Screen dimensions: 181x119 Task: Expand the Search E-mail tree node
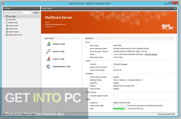point(5,23)
